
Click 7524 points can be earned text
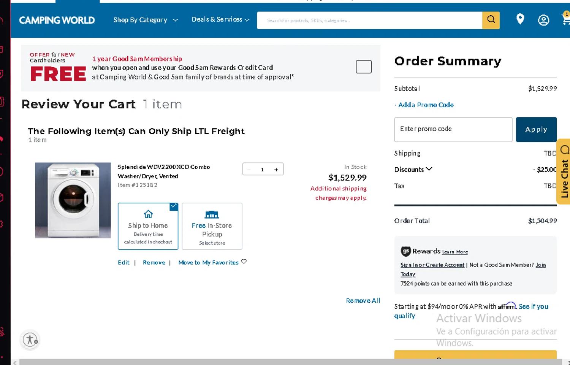click(456, 284)
